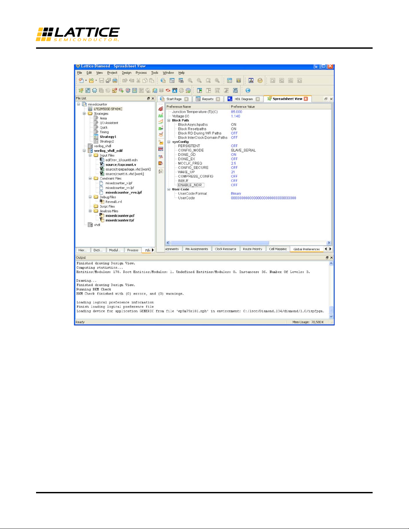Open the Design menu
409x529 pixels.
(x=127, y=73)
